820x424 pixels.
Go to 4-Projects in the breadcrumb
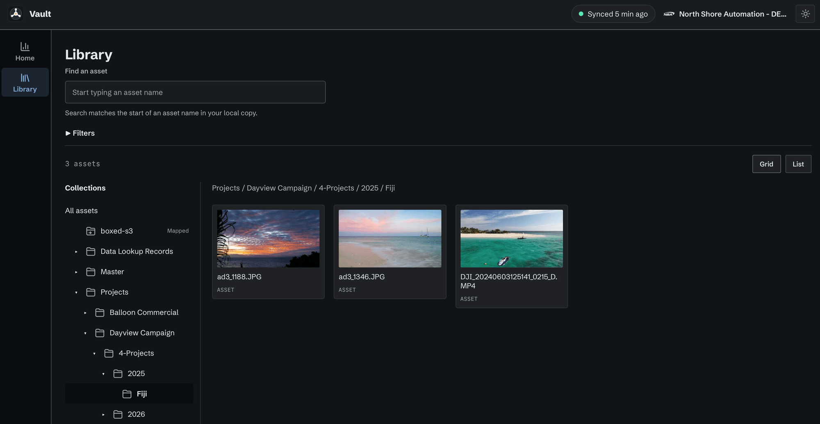point(337,188)
